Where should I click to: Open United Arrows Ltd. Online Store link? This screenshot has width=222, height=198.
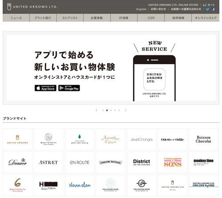click(x=173, y=5)
